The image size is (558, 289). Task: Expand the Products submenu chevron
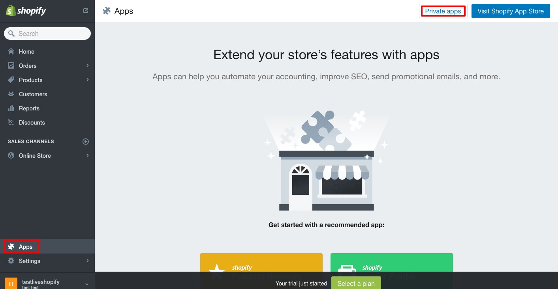(x=88, y=80)
